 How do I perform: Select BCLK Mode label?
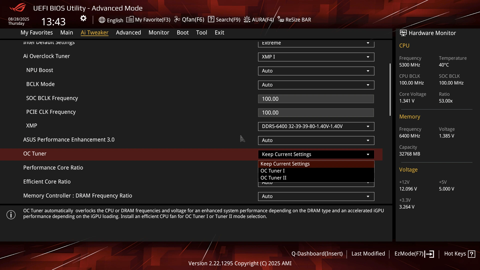pos(40,84)
